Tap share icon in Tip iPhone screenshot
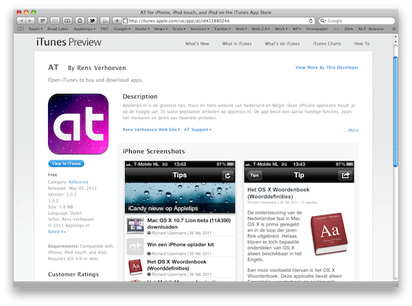Viewport: 412px width, 306px height. click(x=345, y=176)
